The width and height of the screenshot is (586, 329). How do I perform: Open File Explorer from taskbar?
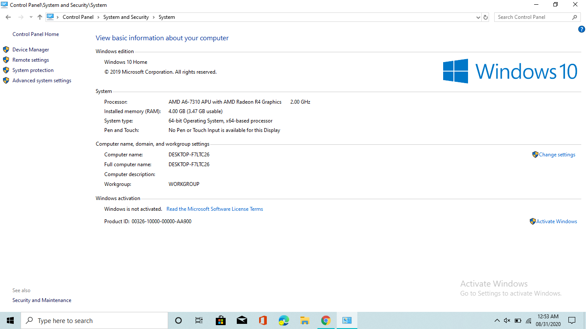click(305, 320)
